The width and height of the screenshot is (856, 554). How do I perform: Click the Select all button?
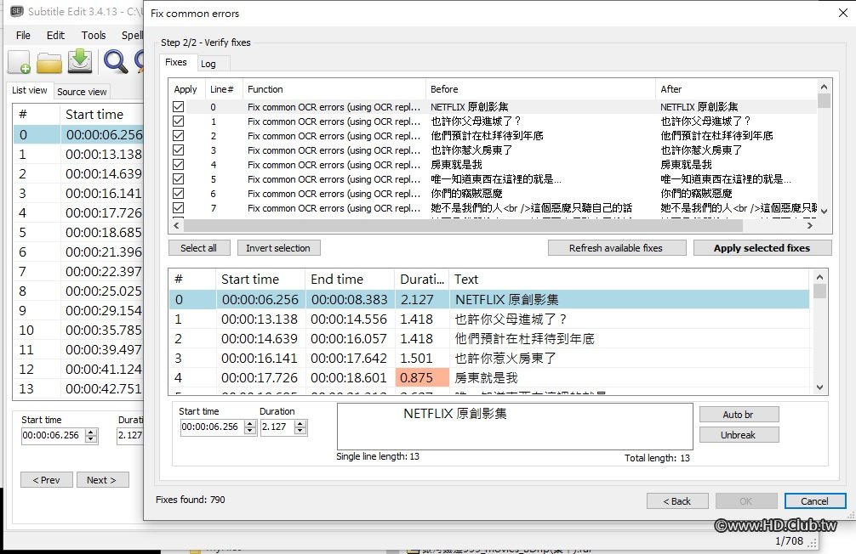point(199,248)
